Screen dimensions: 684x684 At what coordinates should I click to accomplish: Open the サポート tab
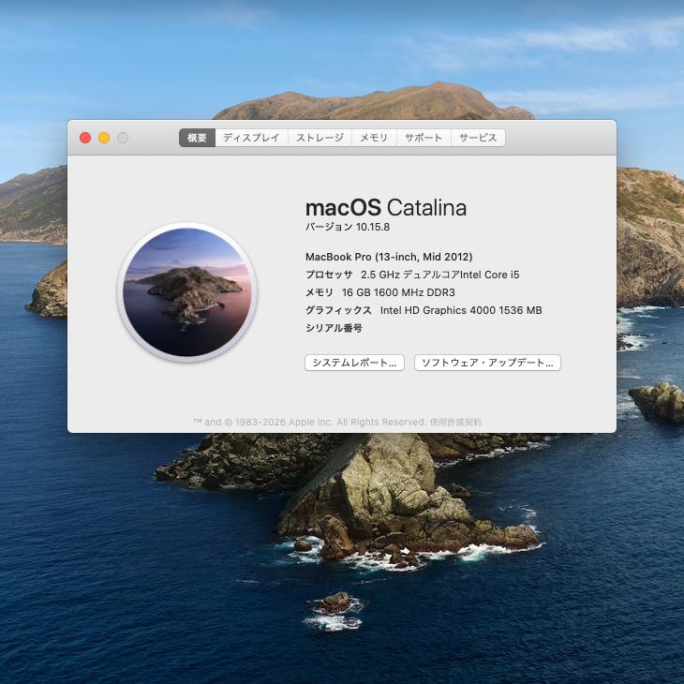tap(424, 138)
